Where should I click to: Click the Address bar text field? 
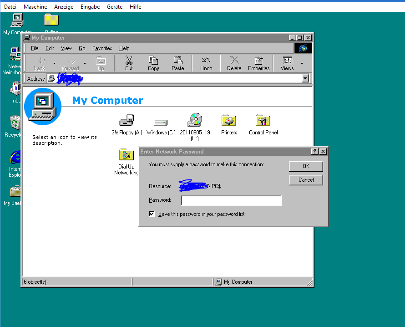point(174,78)
